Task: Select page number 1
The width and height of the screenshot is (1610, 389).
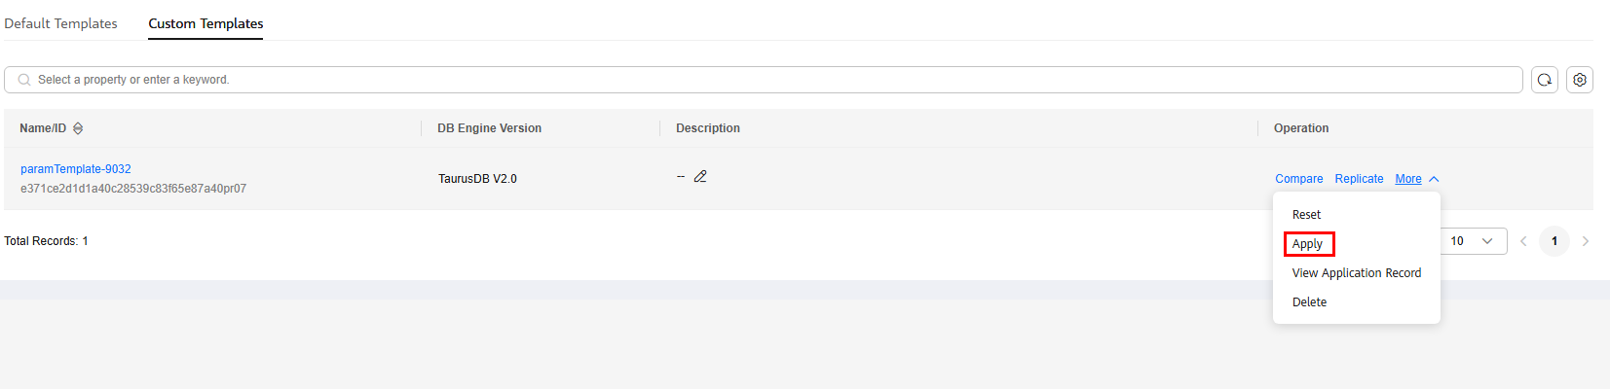Action: [x=1554, y=241]
